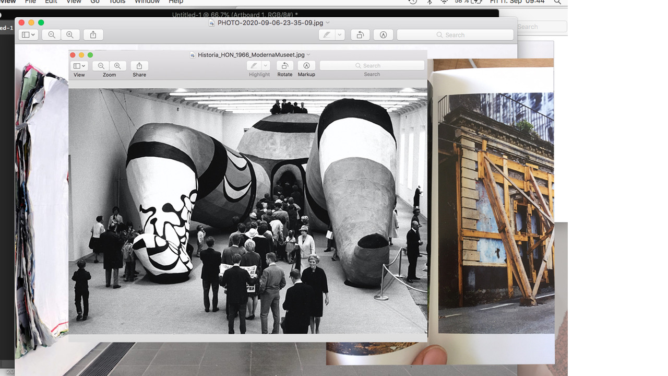Zoom in within the PHOTO-2020-09-06 window
Viewport: 668px width, 376px height.
click(70, 34)
